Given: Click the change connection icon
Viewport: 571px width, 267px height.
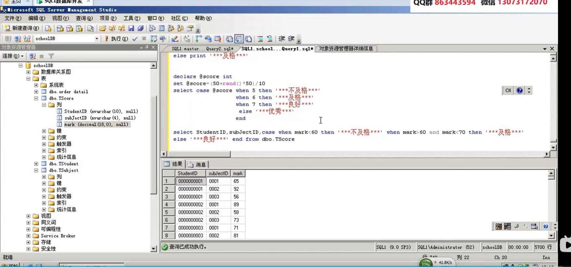Looking at the screenshot, I should 27,39.
